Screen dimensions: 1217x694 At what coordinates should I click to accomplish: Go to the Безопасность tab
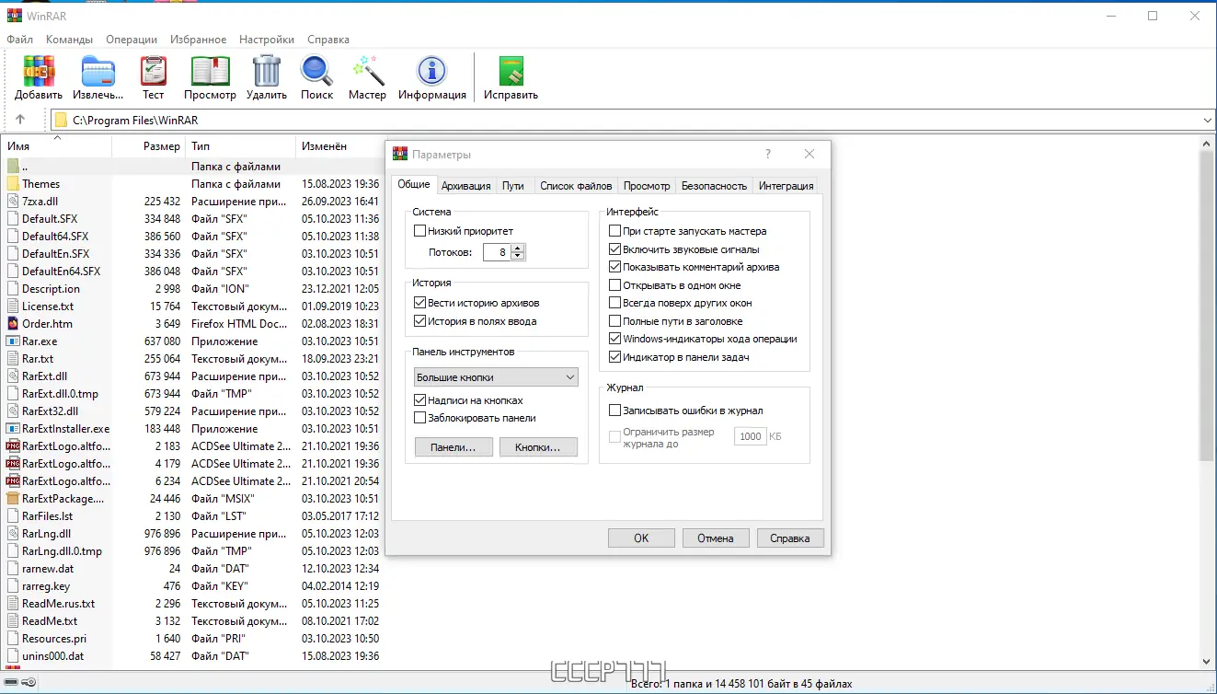click(x=714, y=186)
